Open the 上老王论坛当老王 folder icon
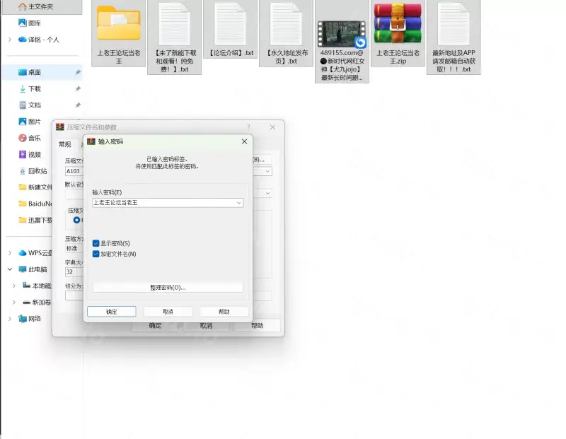 (x=118, y=23)
